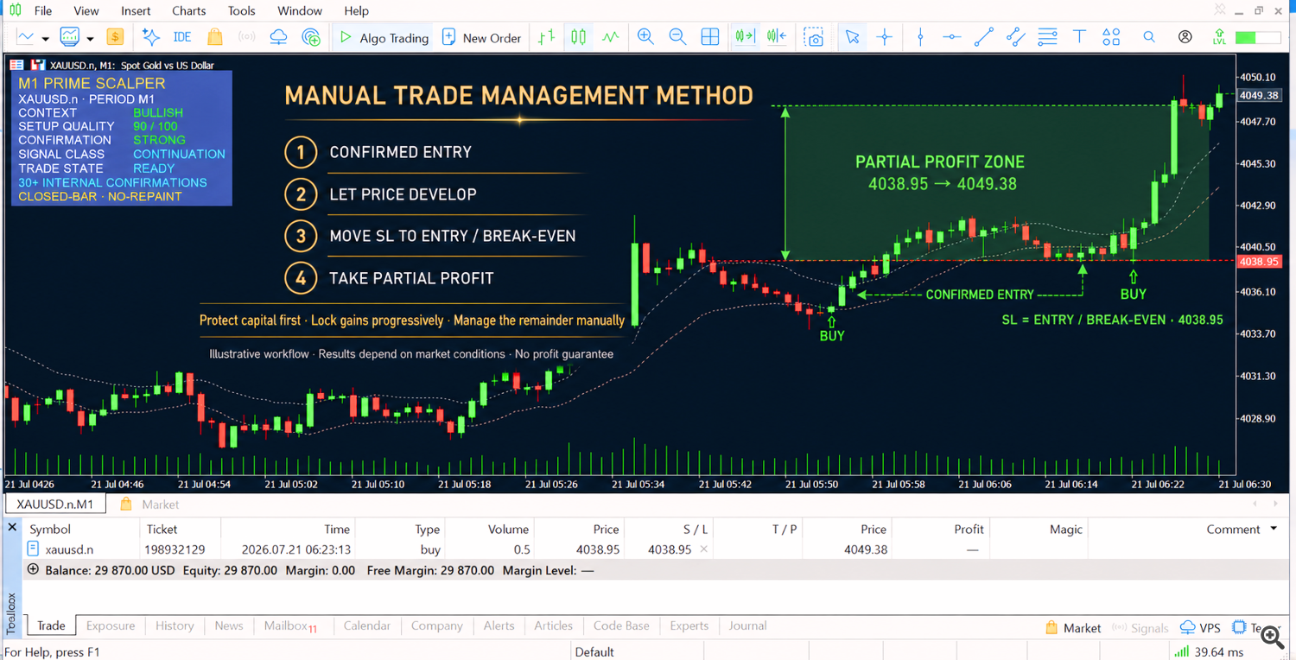Open the Tools menu
This screenshot has width=1296, height=660.
(x=242, y=11)
